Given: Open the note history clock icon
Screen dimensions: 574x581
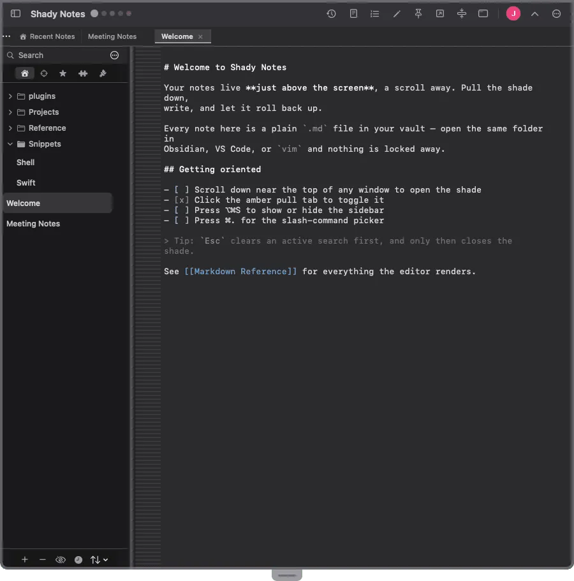Looking at the screenshot, I should click(x=331, y=13).
